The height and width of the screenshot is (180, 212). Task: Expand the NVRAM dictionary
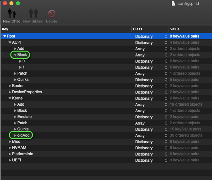click(x=10, y=148)
